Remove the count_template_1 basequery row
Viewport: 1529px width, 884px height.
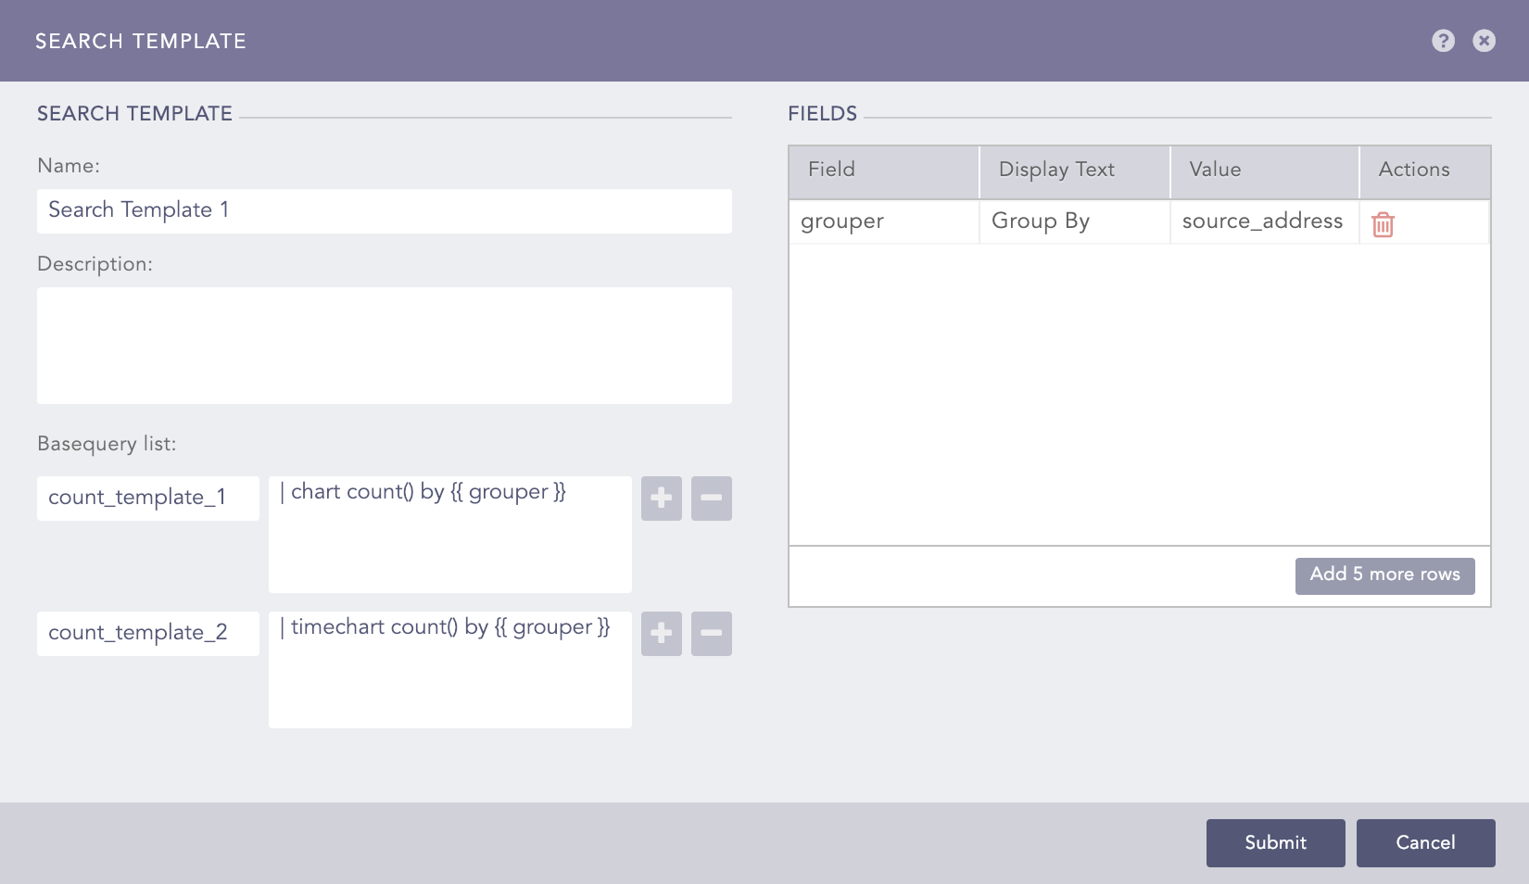click(711, 499)
